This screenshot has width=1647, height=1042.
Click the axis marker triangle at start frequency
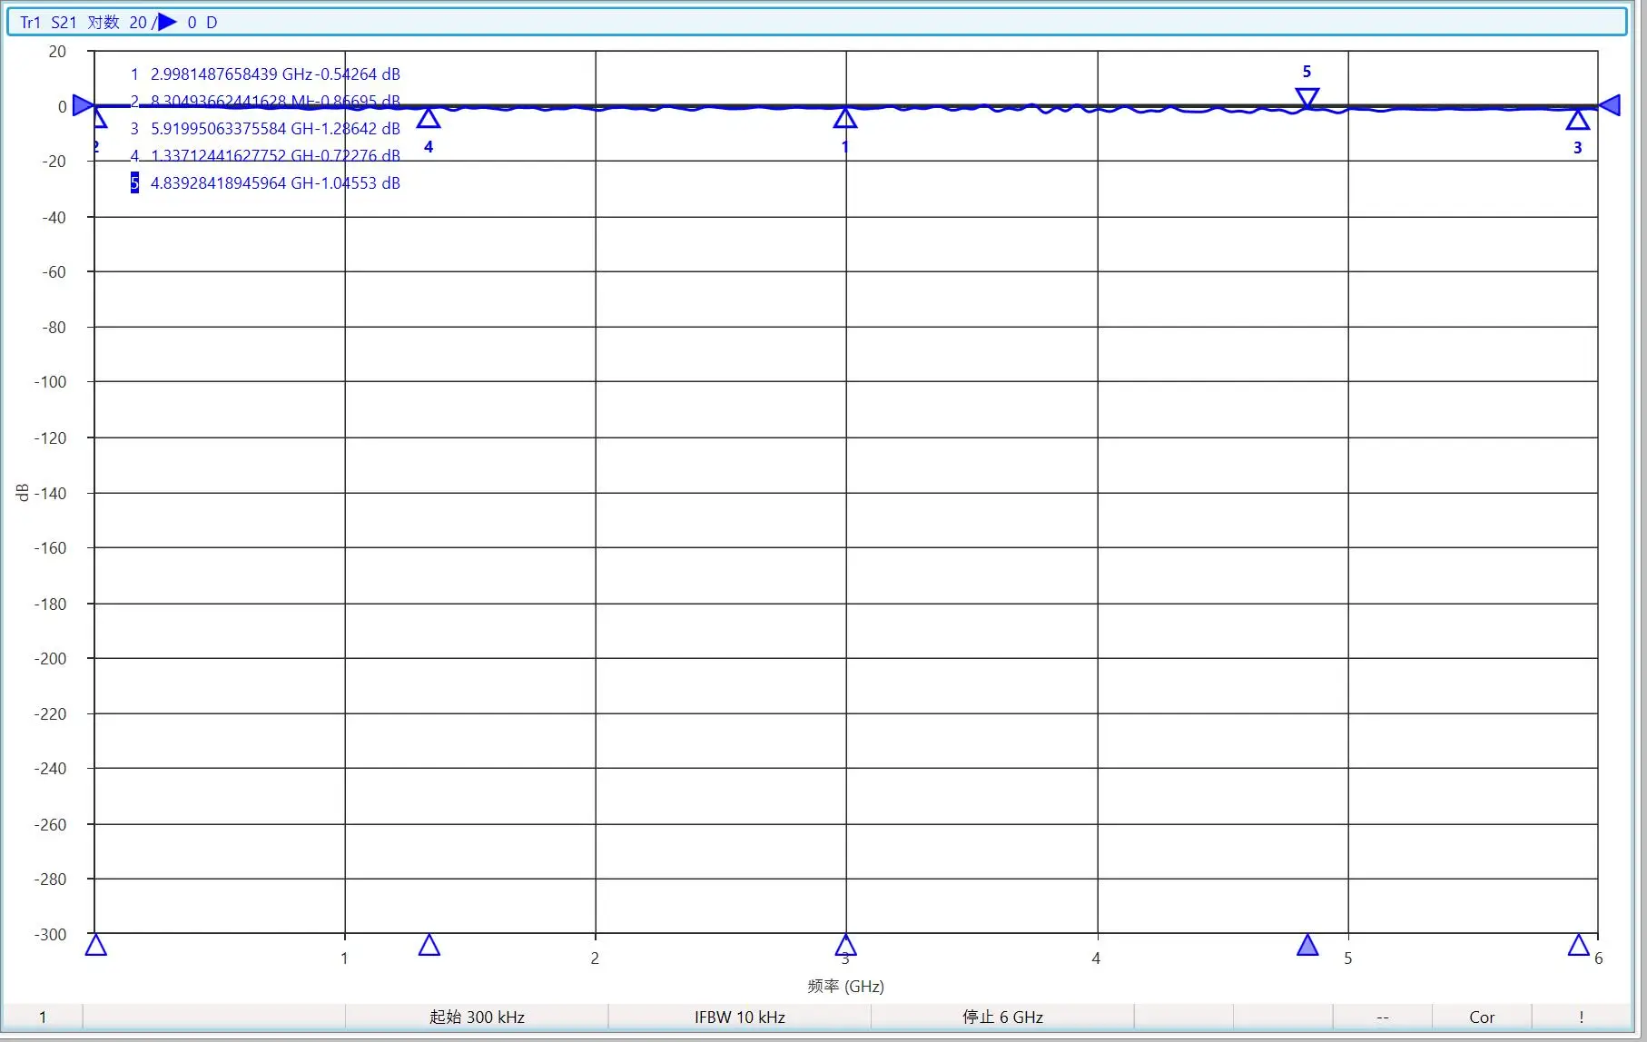click(95, 945)
